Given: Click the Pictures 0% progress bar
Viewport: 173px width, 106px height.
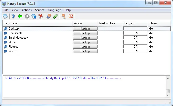Looking at the screenshot, I should 135,47.
